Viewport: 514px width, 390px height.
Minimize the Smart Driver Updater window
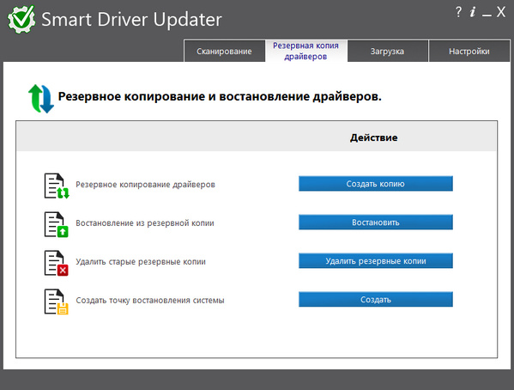pyautogui.click(x=487, y=15)
